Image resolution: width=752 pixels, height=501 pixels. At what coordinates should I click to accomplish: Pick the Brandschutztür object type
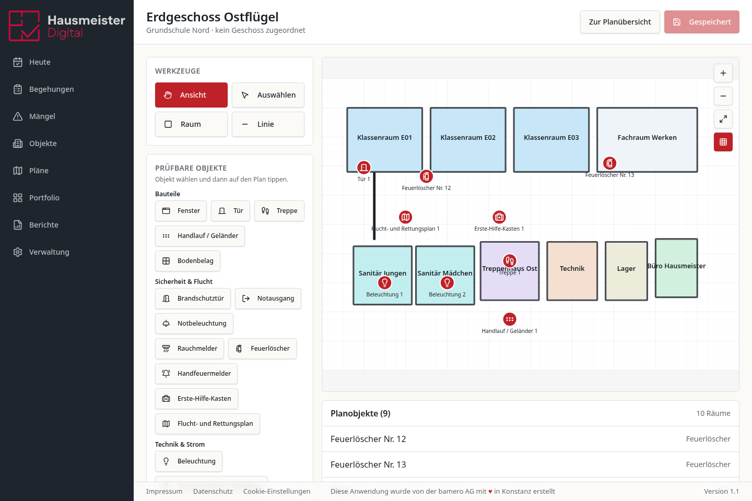tap(193, 299)
